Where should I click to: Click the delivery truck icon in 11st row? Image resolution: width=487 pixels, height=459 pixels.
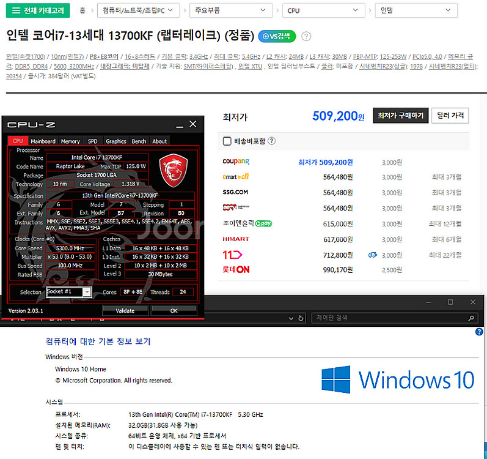372,255
